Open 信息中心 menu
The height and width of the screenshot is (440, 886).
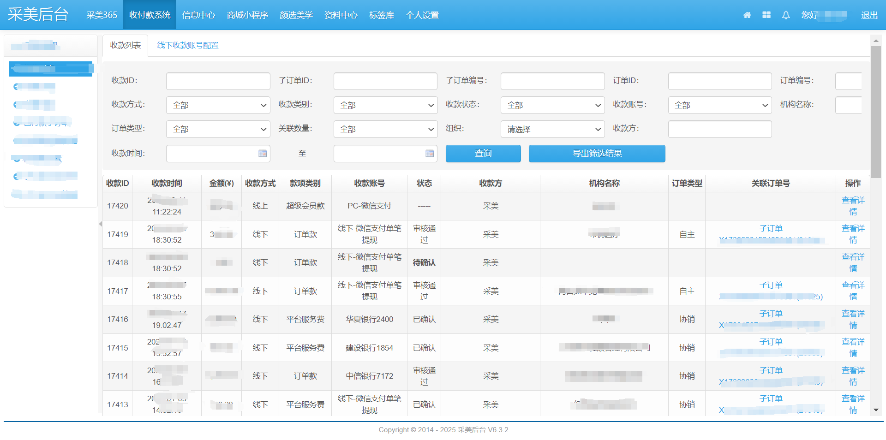coord(199,15)
